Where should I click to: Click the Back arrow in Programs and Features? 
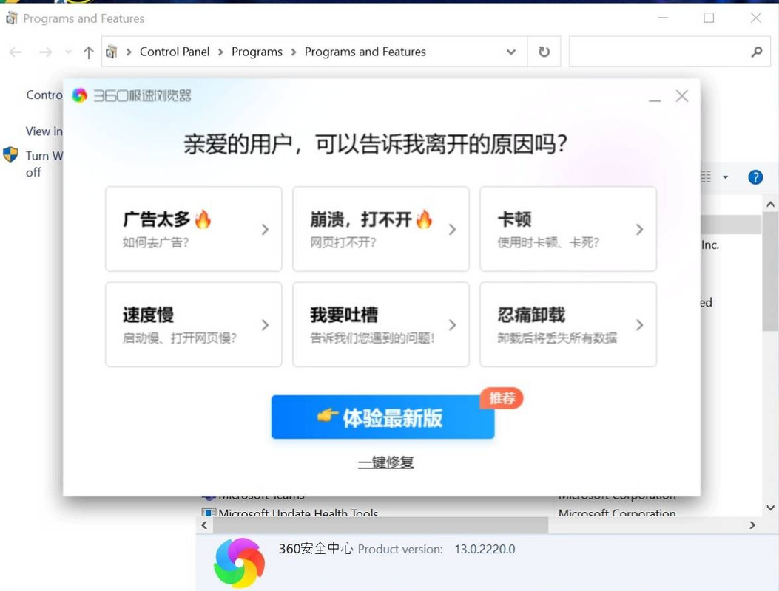point(16,52)
